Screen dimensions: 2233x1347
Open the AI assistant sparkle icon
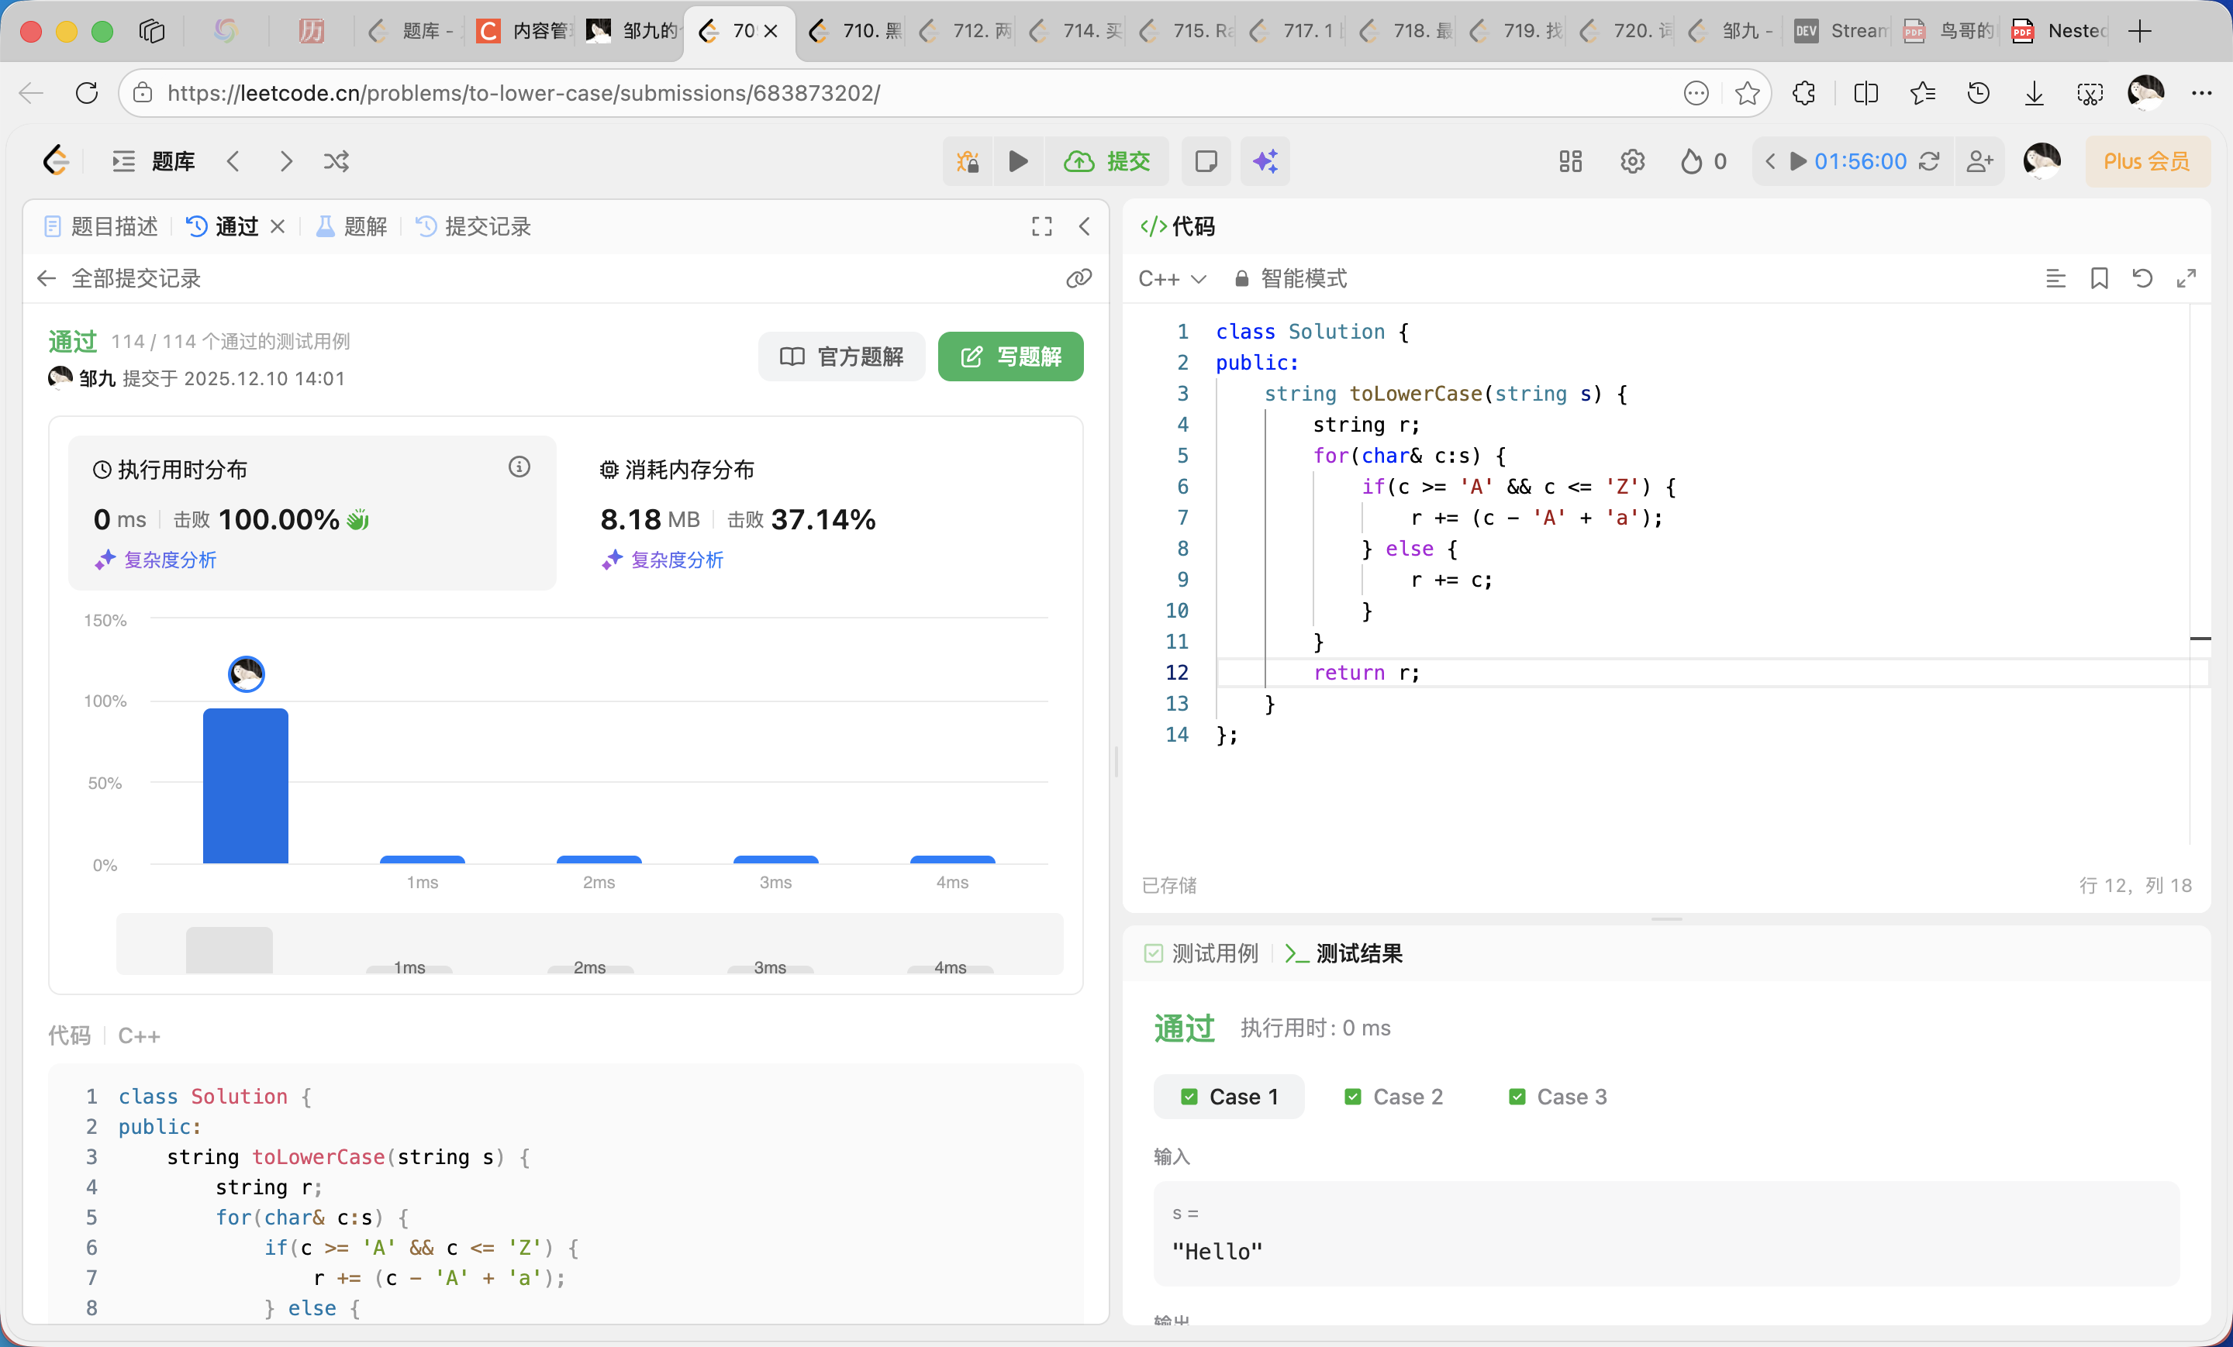[x=1265, y=161]
